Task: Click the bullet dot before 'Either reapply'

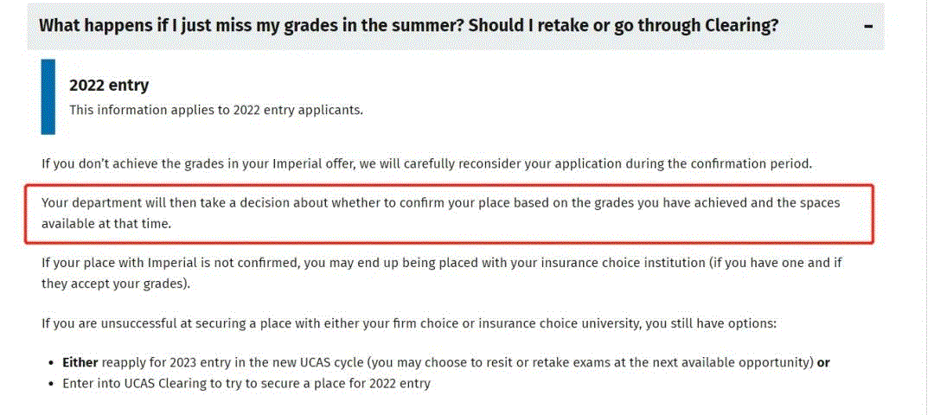Action: click(50, 363)
